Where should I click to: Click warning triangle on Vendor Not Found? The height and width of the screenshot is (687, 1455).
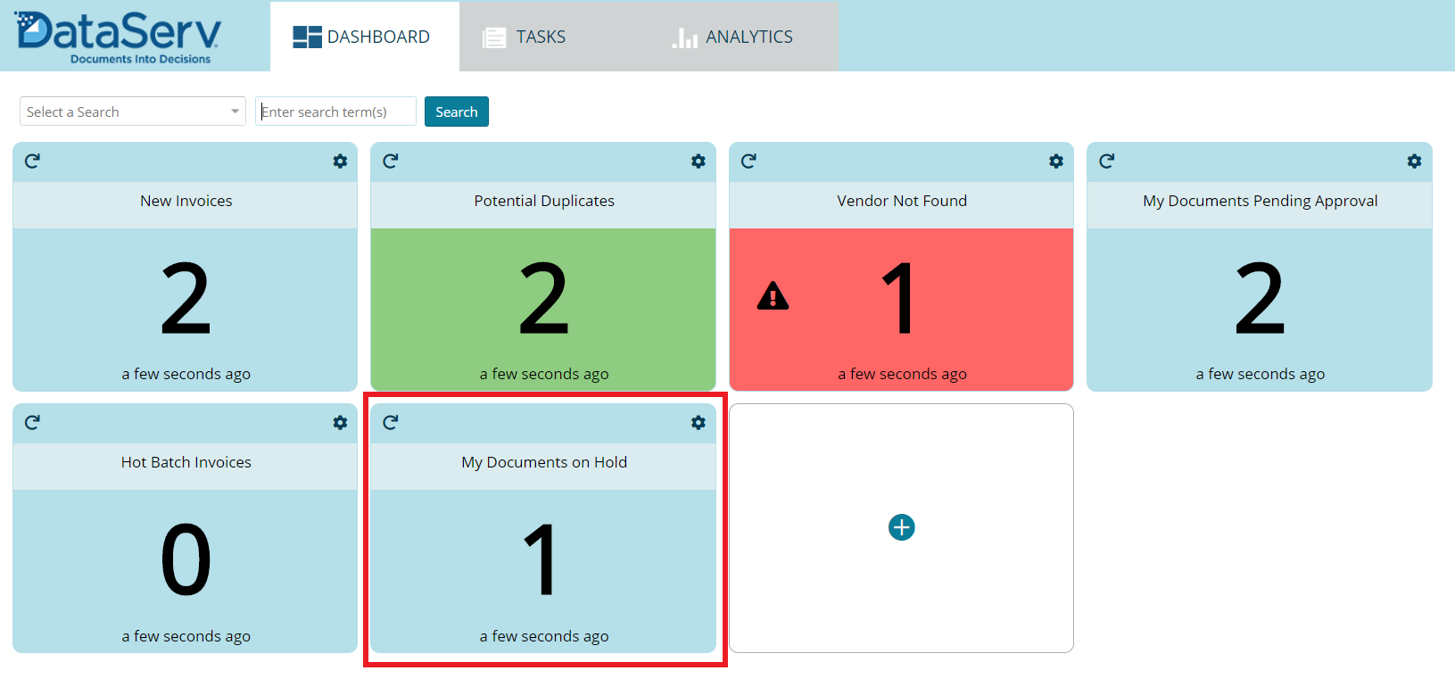(x=773, y=296)
